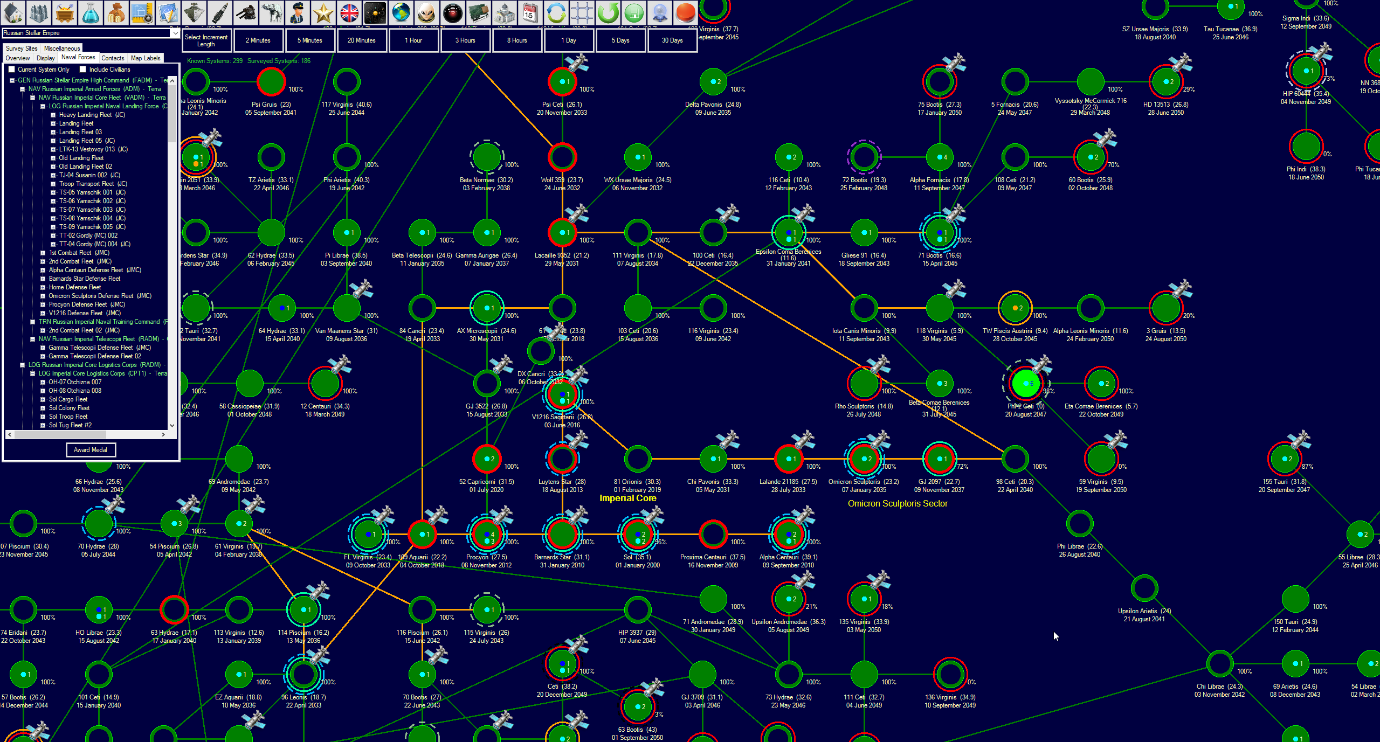Select the 5 Days increment button

620,40
